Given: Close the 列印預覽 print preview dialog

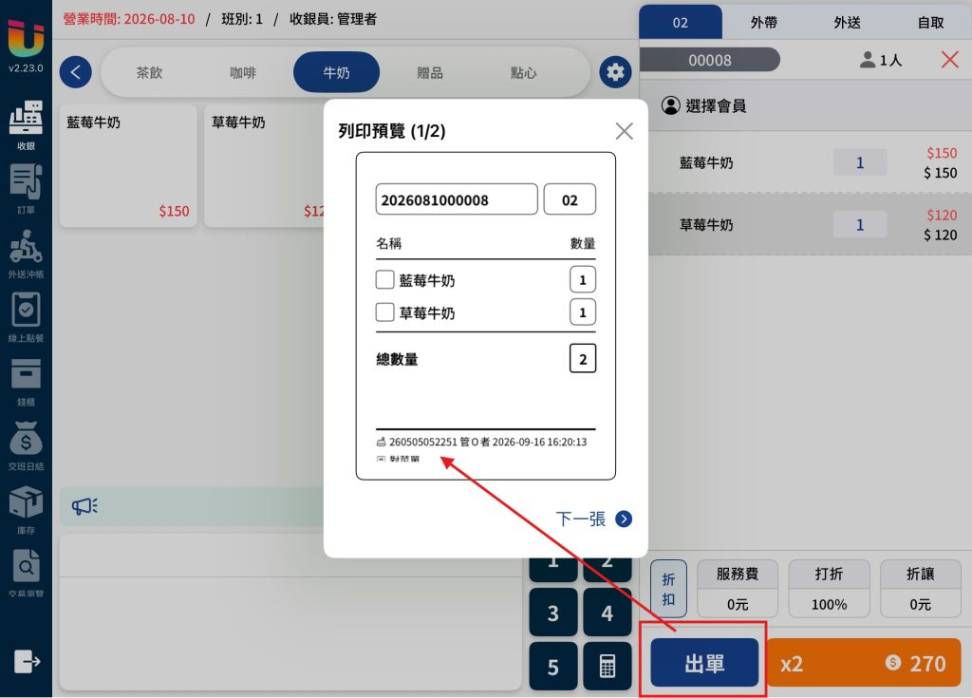Looking at the screenshot, I should click(x=625, y=131).
